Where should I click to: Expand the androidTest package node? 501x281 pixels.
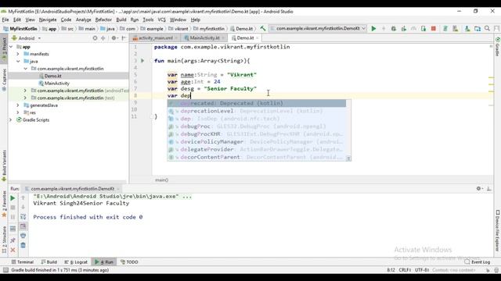[25, 91]
